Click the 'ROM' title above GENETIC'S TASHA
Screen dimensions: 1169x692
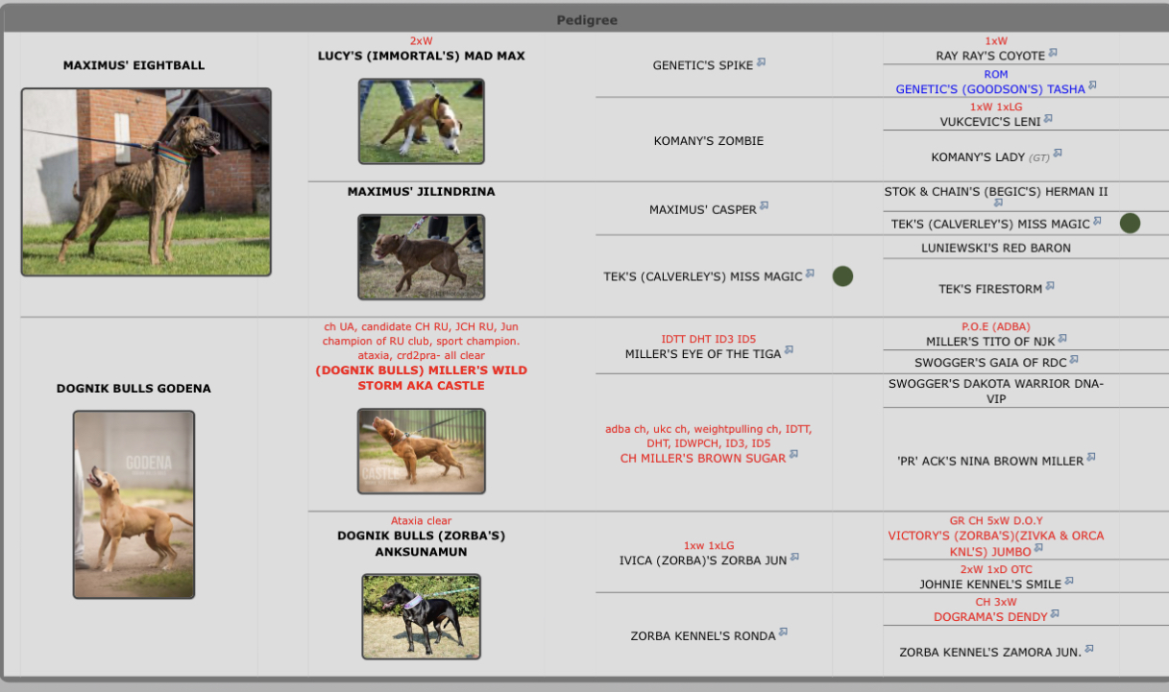coord(996,74)
